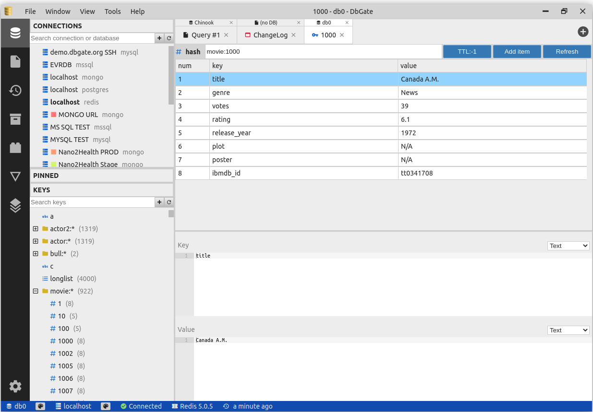
Task: Select the genre row in the hash table
Action: click(381, 93)
